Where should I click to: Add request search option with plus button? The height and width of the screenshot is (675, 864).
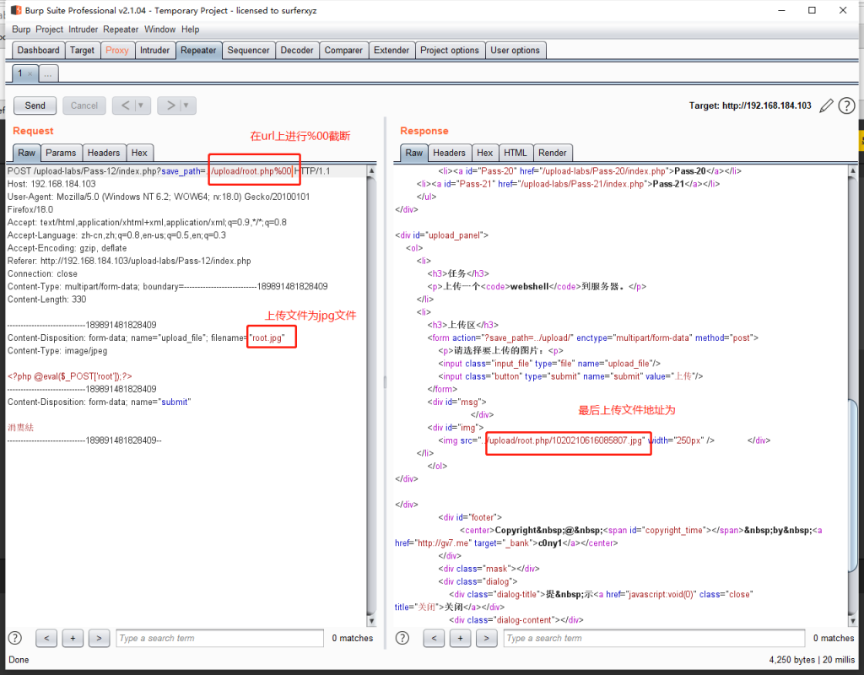point(73,638)
